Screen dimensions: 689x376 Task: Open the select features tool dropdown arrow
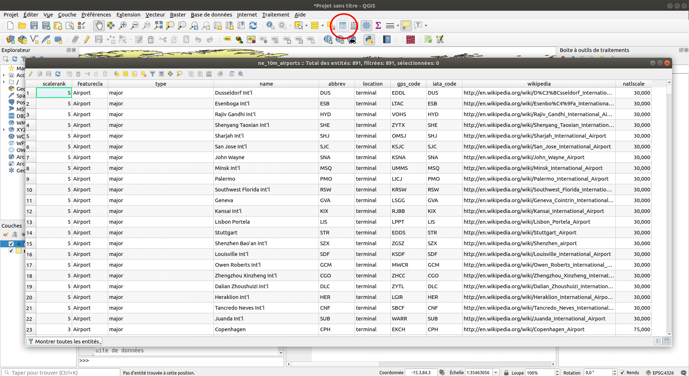pyautogui.click(x=306, y=25)
